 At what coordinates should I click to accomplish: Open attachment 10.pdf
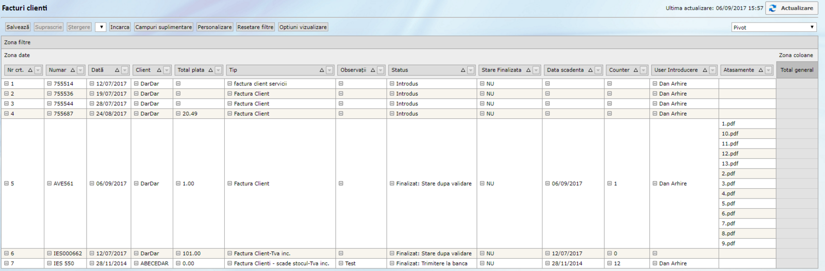coord(730,134)
